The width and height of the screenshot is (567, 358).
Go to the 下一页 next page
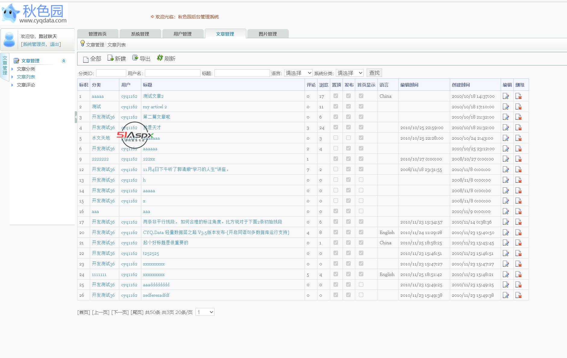click(x=120, y=312)
